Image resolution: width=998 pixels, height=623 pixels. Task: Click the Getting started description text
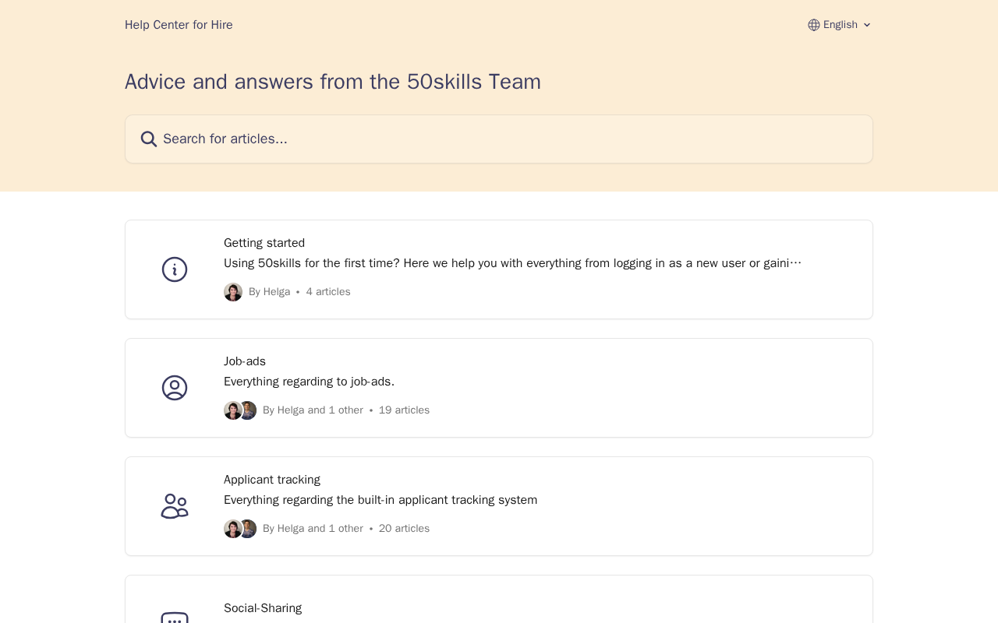coord(512,263)
